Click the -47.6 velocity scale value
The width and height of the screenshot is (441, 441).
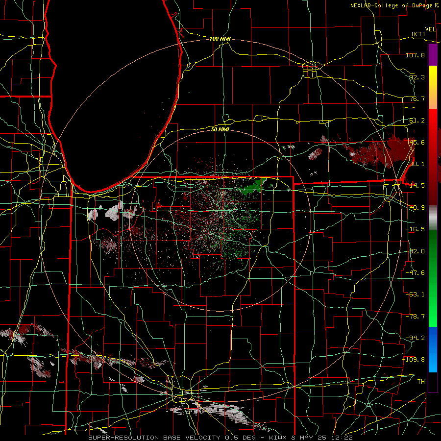[x=415, y=273]
